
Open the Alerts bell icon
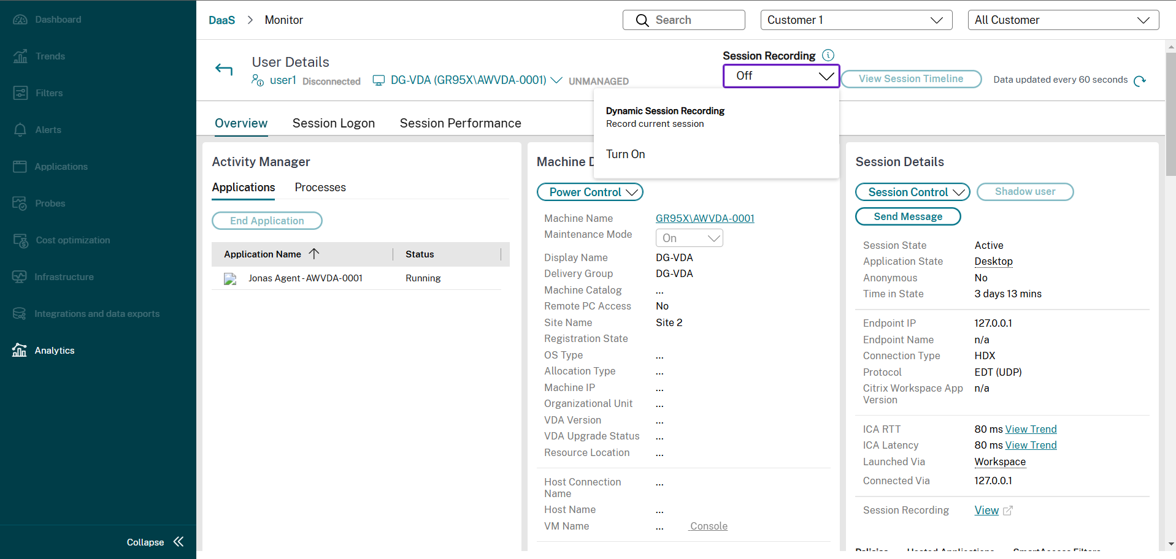click(x=20, y=130)
